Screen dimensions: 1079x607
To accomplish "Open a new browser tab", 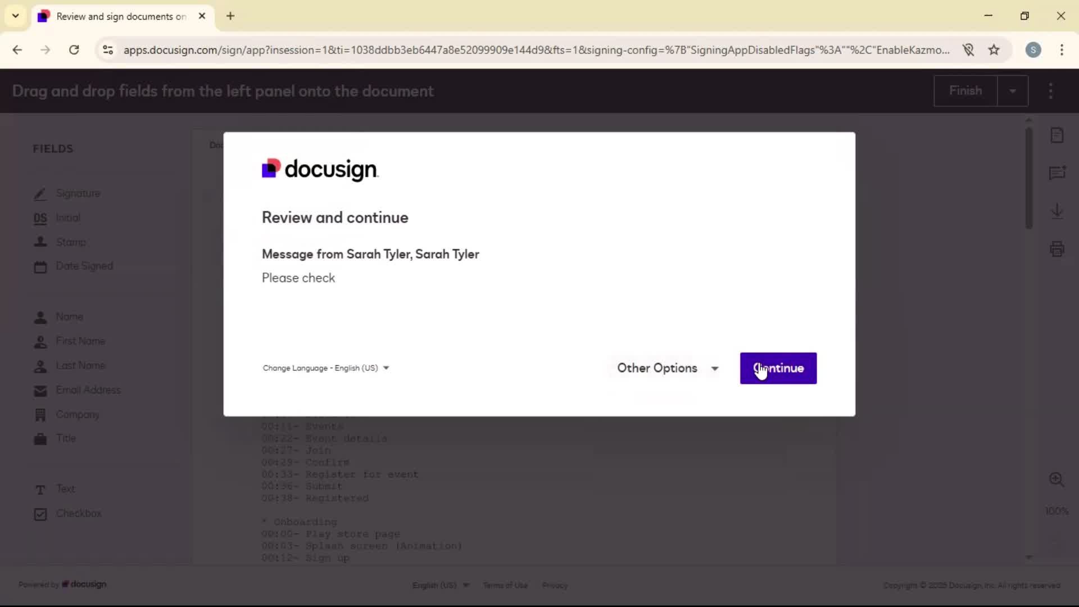I will click(x=230, y=16).
